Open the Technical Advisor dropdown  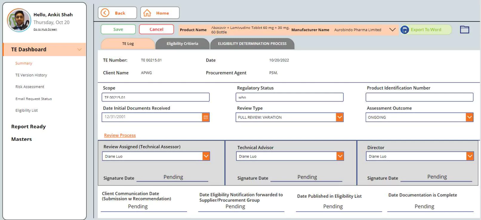(x=340, y=156)
